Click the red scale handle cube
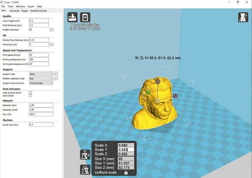Viewport: 252px width, 178px height. click(x=175, y=96)
